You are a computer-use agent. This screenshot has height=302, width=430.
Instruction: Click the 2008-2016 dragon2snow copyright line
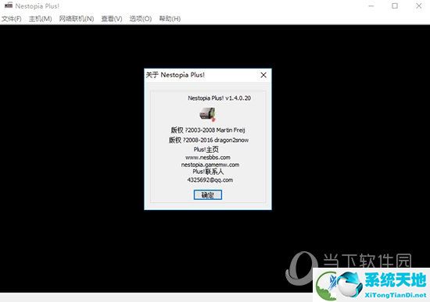click(x=209, y=140)
